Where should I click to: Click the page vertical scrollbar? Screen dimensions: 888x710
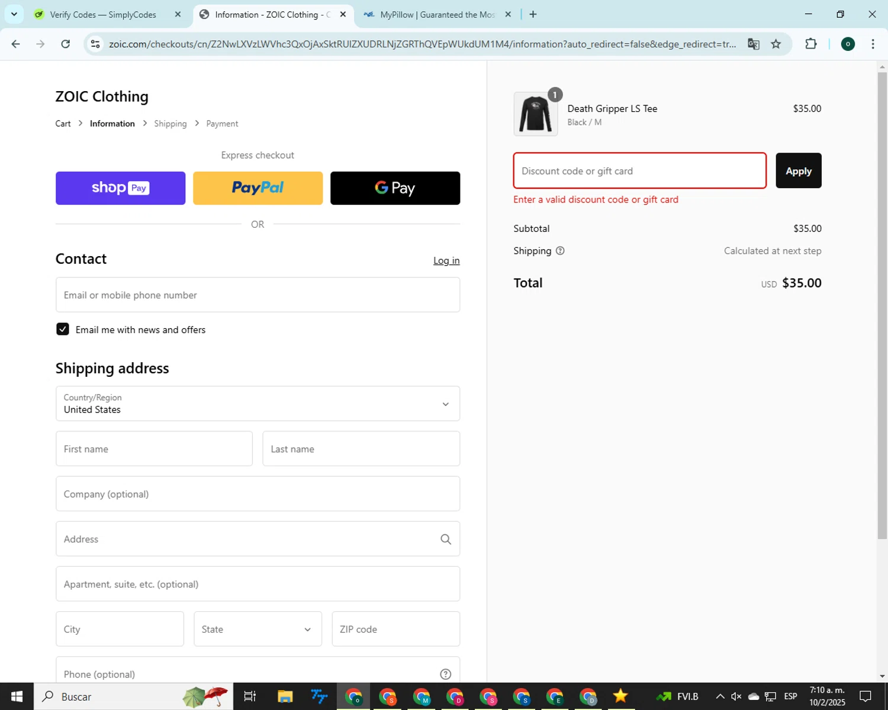(x=882, y=305)
